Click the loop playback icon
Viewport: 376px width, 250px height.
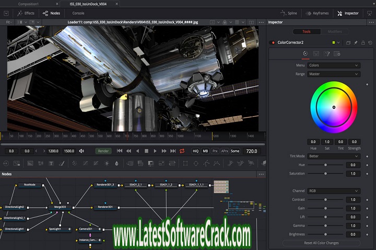(182, 151)
